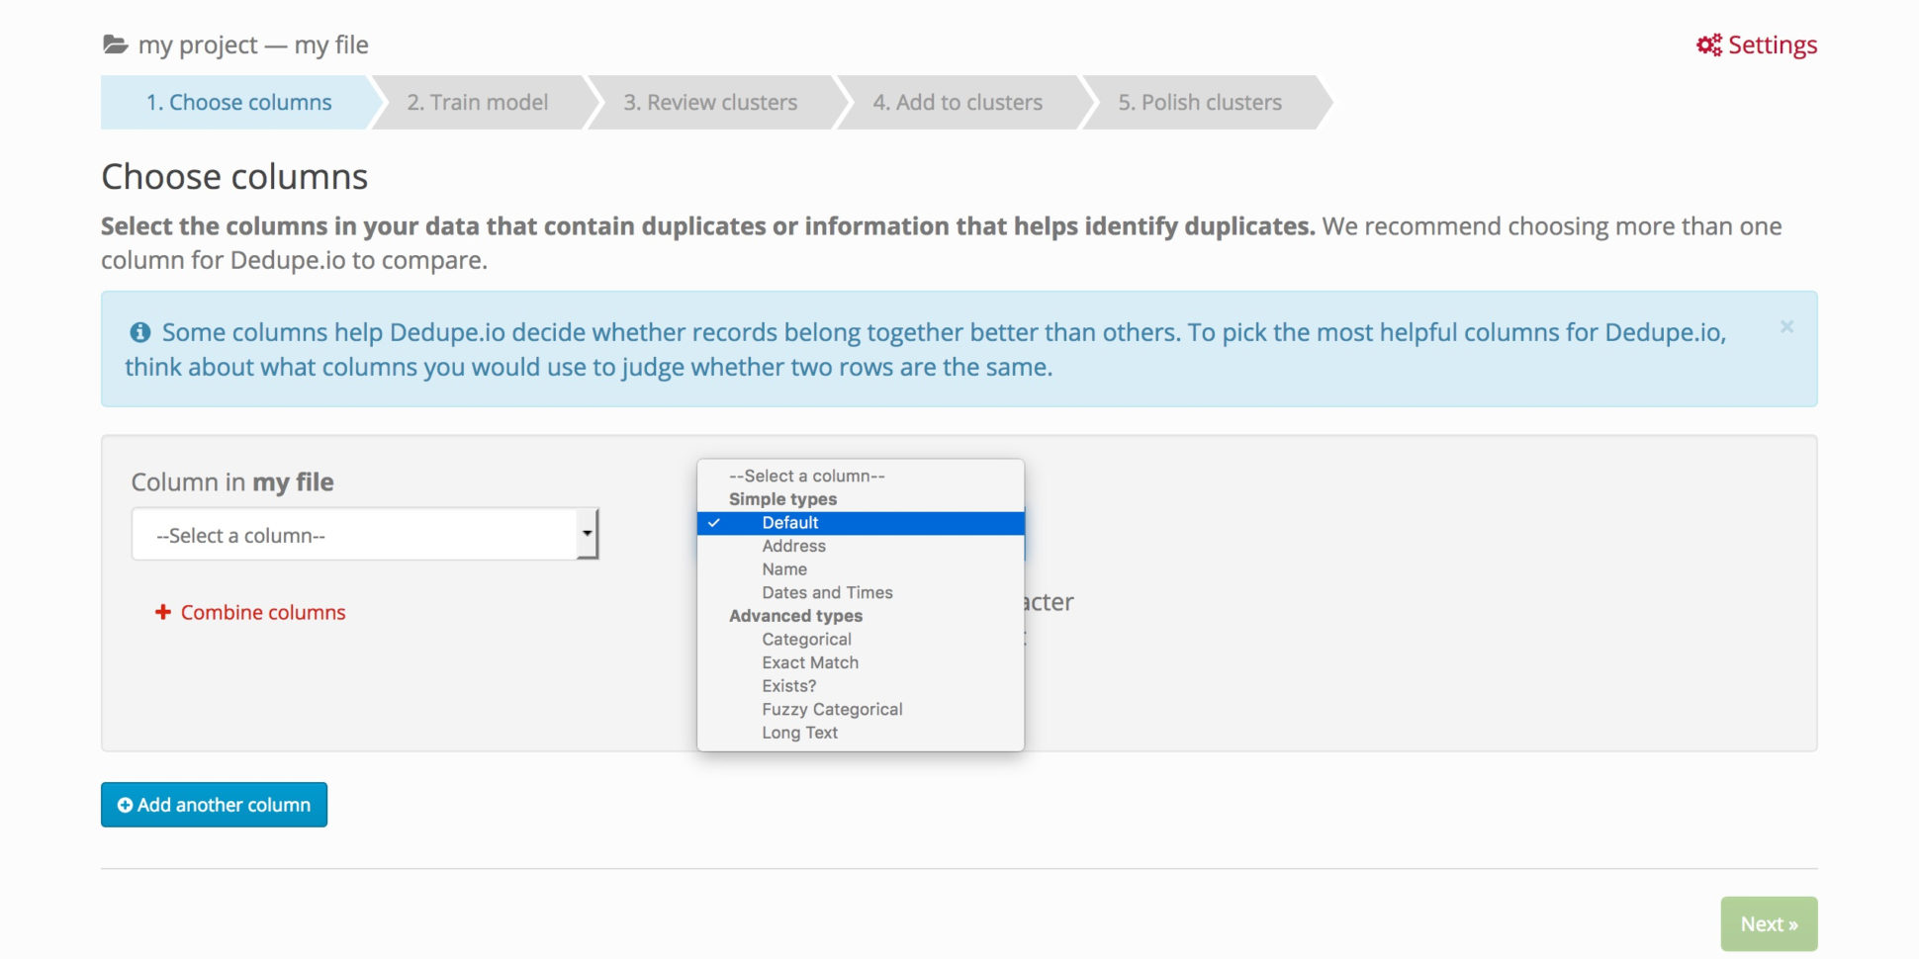Pick Long Text from the type list
The height and width of the screenshot is (959, 1919).
(799, 732)
